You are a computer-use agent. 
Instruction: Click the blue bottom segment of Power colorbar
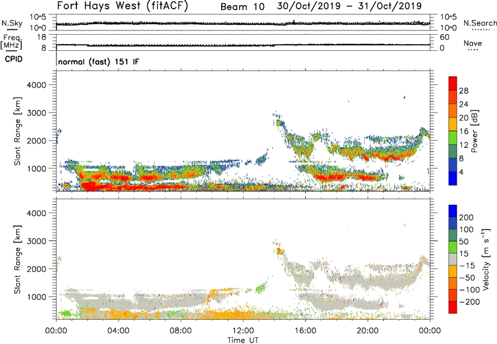[x=453, y=178]
